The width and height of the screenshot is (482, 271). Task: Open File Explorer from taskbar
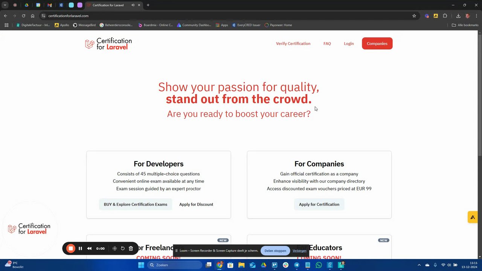241,265
